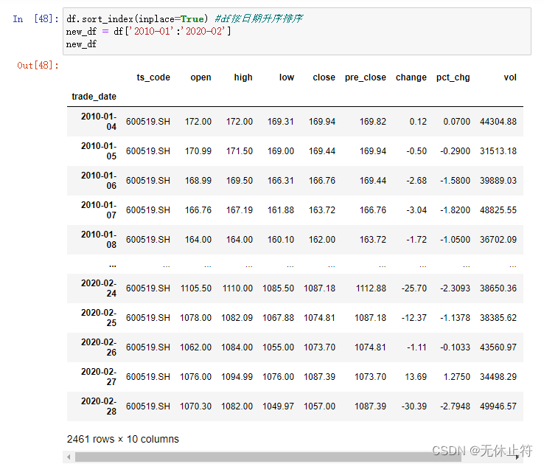Click the left arrow of the horizontal scrollbar
This screenshot has height=464, width=544.
[69, 457]
